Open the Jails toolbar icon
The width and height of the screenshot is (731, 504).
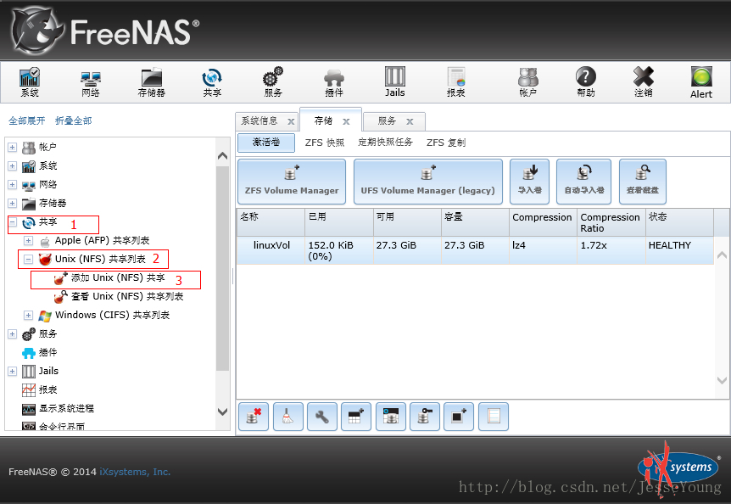395,82
